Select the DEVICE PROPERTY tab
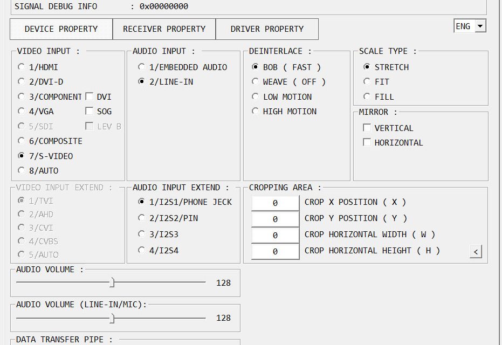This screenshot has width=502, height=345. [61, 29]
